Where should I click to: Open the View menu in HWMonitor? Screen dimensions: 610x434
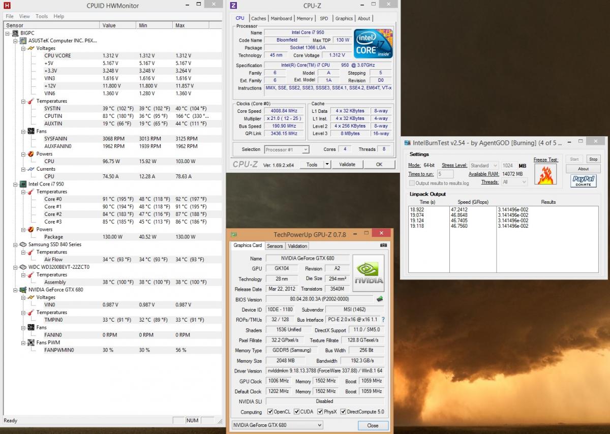(x=24, y=16)
